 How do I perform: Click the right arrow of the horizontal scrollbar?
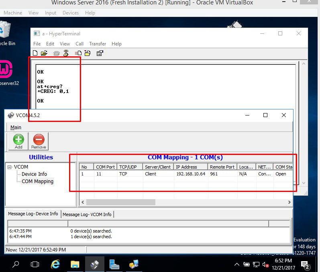[289, 202]
